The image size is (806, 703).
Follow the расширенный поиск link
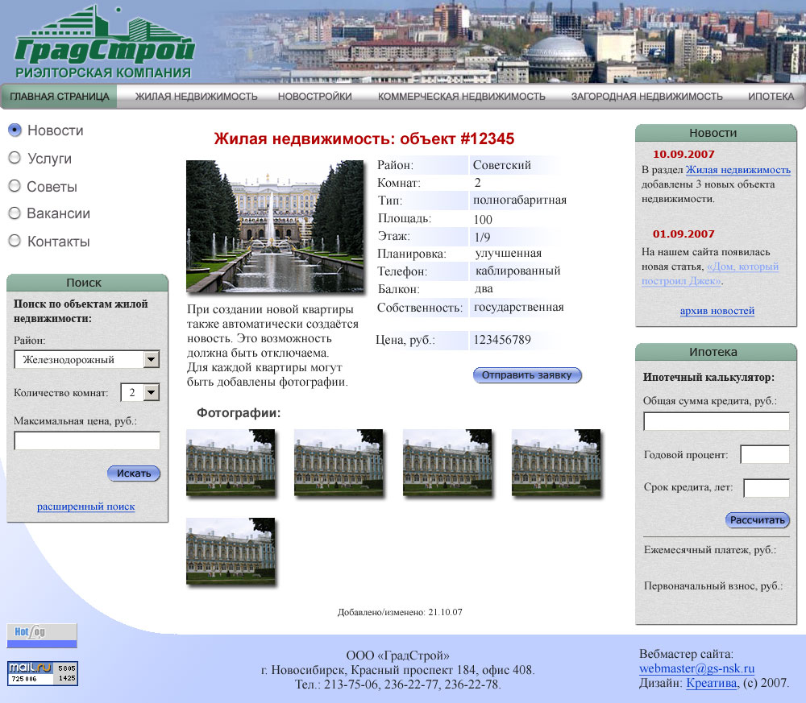coord(85,507)
